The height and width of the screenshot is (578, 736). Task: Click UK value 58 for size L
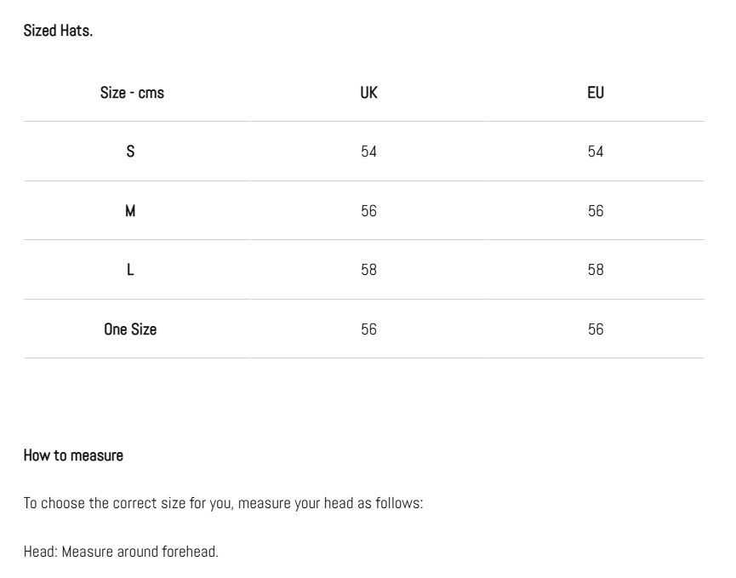coord(369,270)
